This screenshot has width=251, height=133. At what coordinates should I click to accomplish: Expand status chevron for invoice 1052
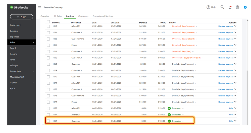coord(202,58)
